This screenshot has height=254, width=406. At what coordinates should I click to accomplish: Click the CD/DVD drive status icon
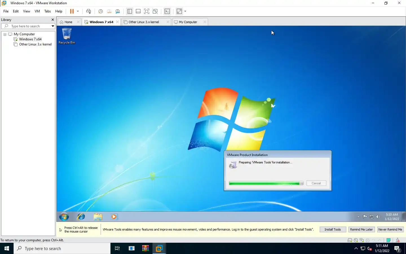pyautogui.click(x=356, y=240)
